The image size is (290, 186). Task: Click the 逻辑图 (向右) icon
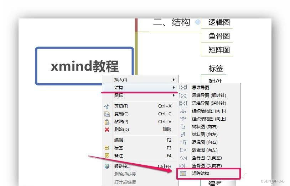coord(183,142)
